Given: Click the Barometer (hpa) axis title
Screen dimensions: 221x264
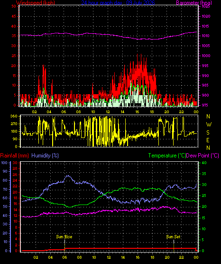Looking at the screenshot, I should [194, 3].
